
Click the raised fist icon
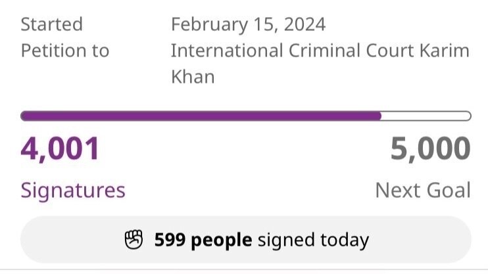pos(134,239)
